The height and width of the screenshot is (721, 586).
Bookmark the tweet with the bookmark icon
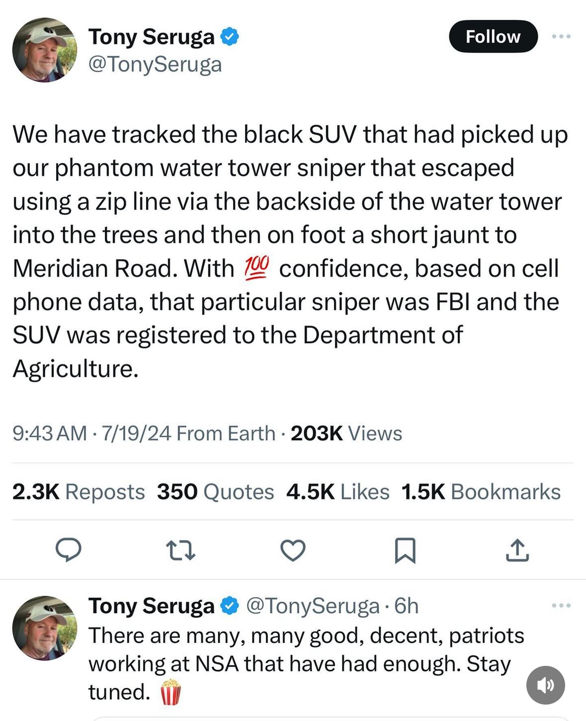tap(405, 551)
